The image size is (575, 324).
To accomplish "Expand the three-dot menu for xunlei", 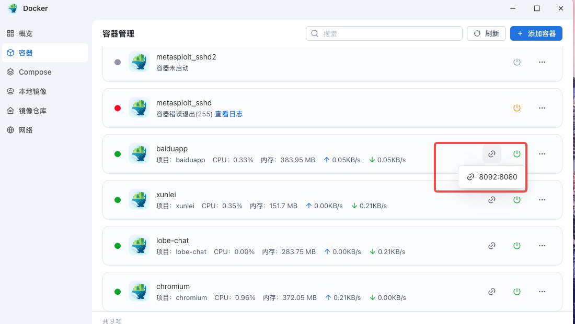I will [542, 200].
